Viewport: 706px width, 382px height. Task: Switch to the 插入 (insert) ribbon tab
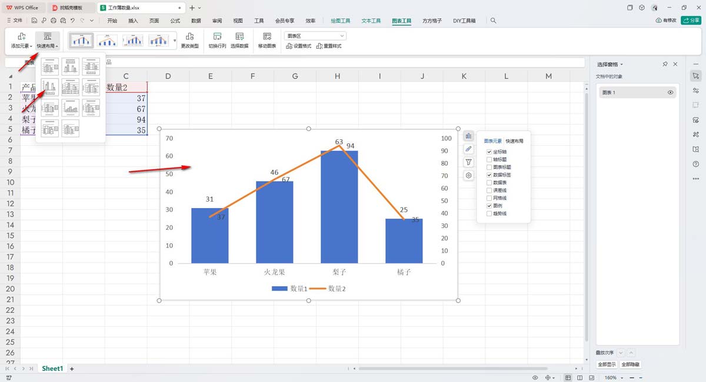coord(134,21)
